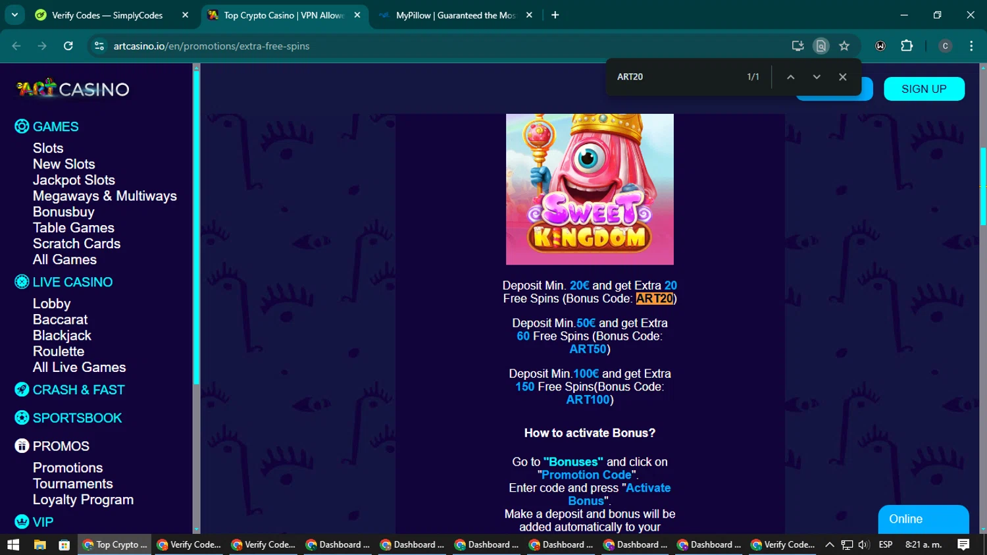Open Tournaments link
This screenshot has height=555, width=987.
72,484
